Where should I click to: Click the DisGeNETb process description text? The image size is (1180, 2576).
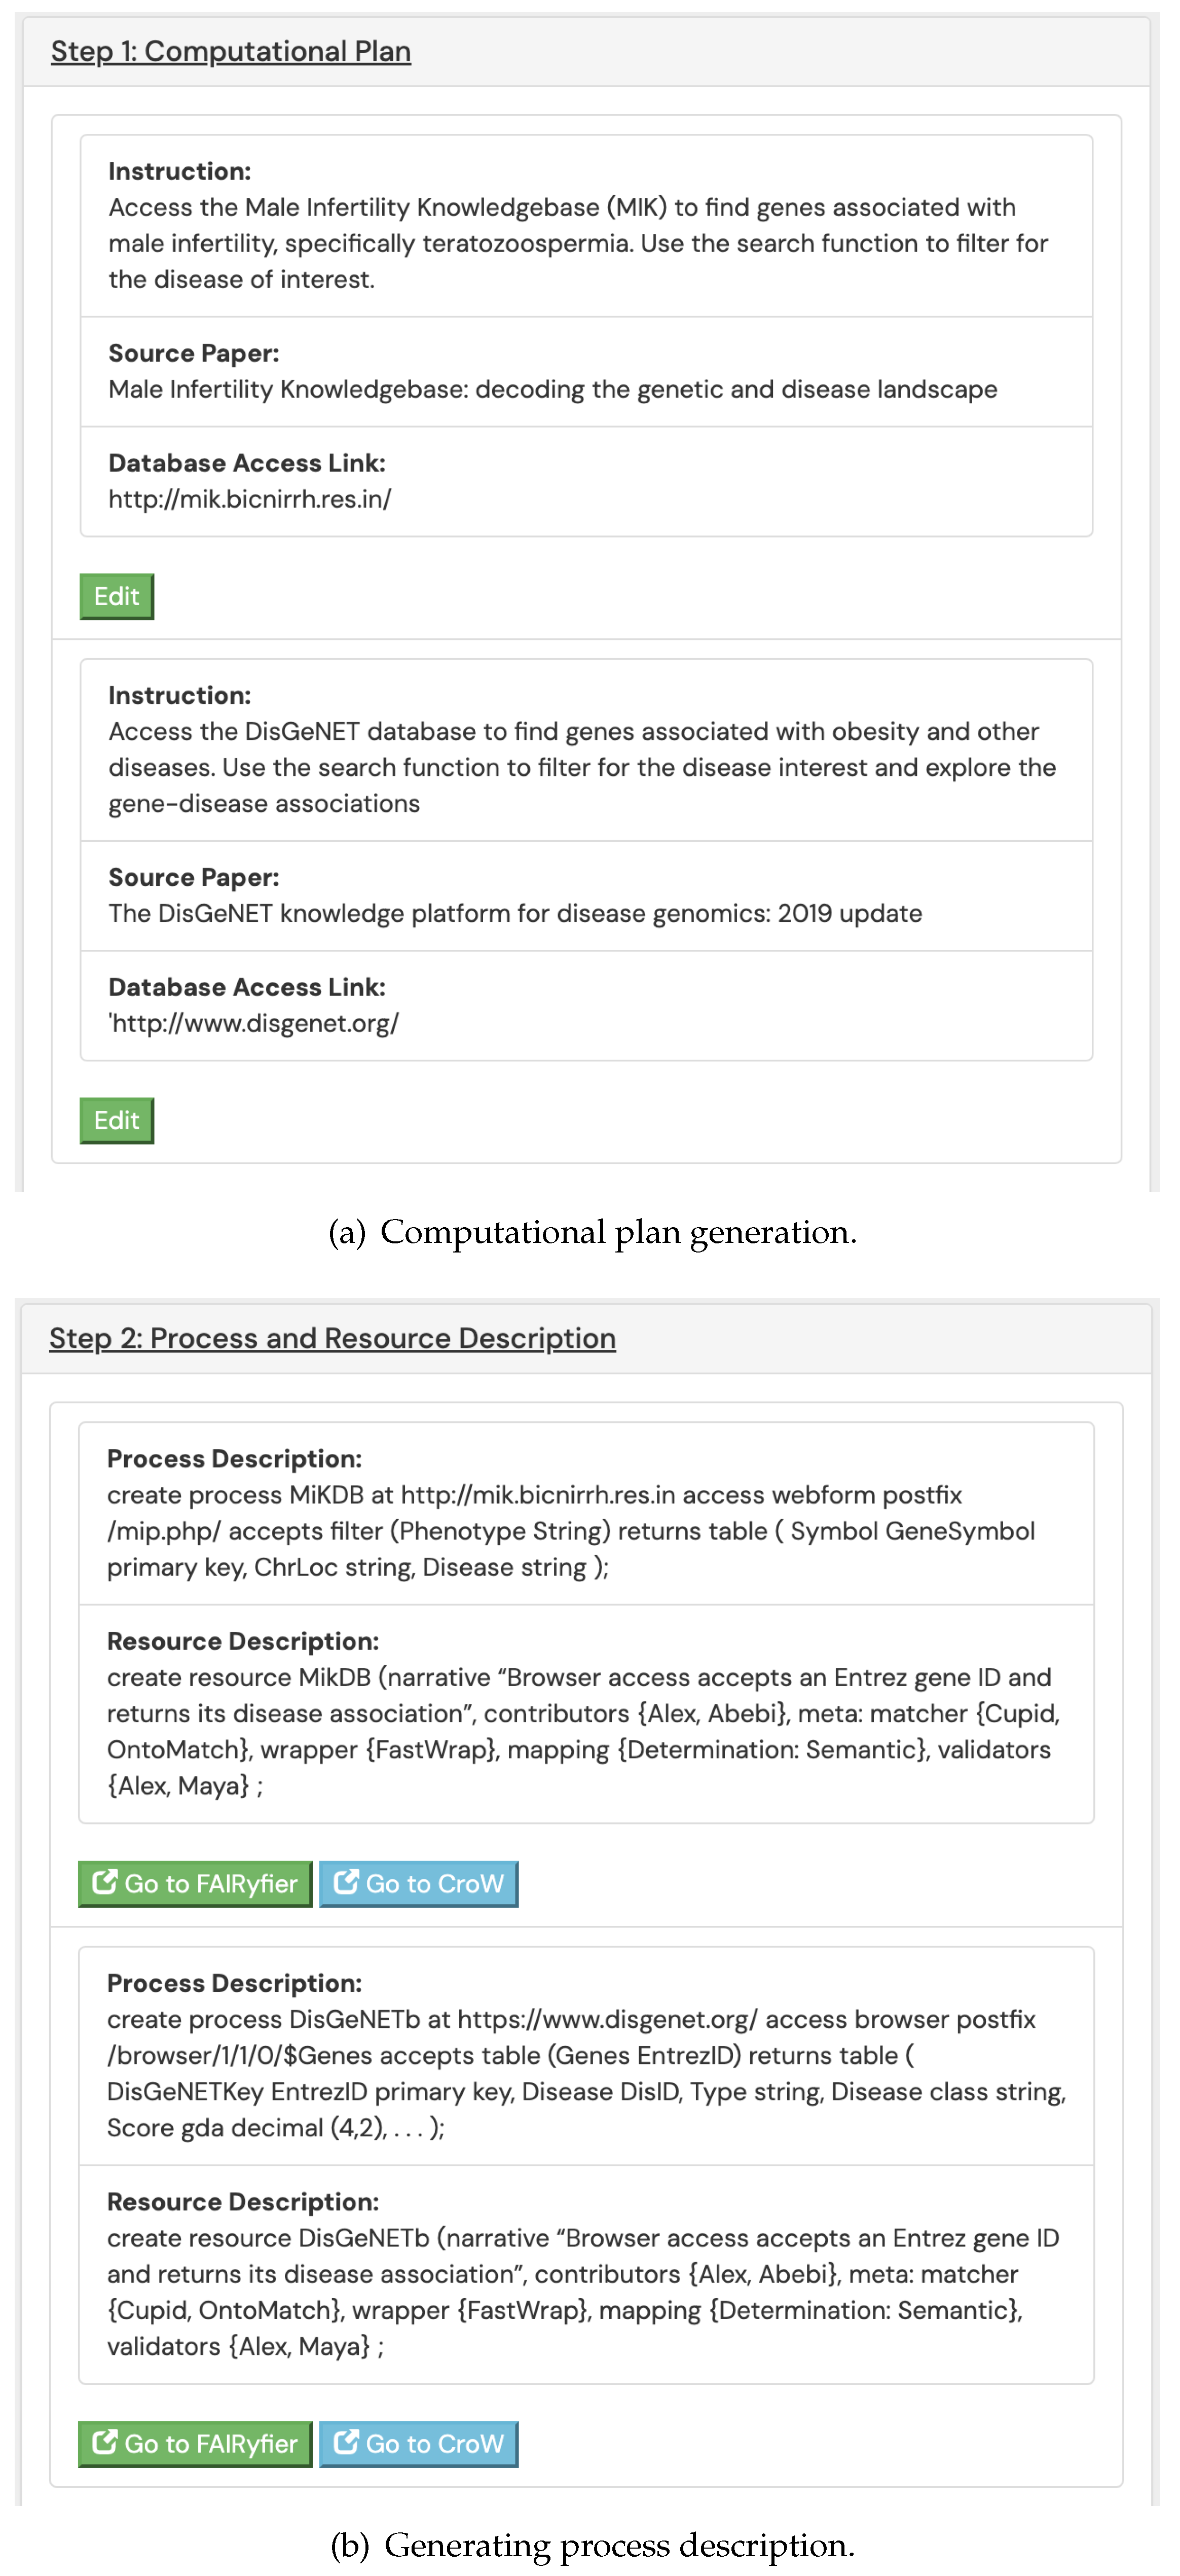point(586,2073)
